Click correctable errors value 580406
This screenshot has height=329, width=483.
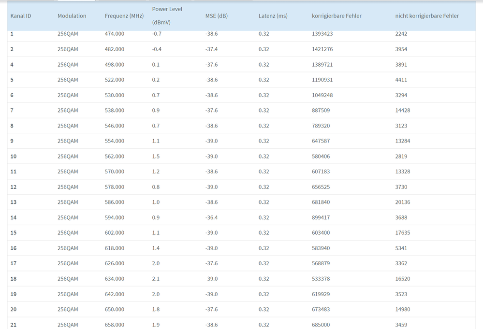pyautogui.click(x=321, y=157)
